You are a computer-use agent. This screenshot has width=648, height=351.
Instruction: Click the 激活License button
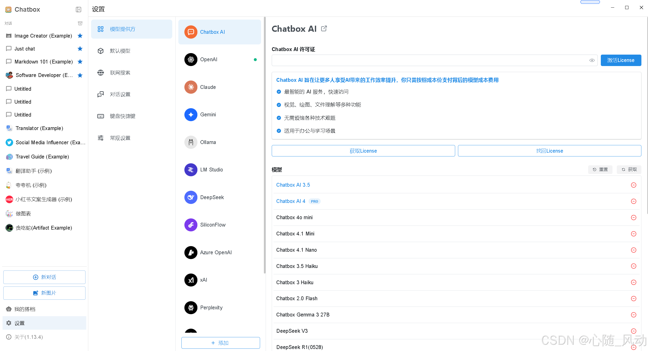(621, 60)
